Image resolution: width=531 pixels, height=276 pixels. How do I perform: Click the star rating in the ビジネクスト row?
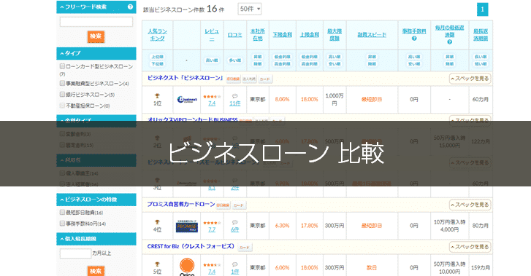click(212, 97)
